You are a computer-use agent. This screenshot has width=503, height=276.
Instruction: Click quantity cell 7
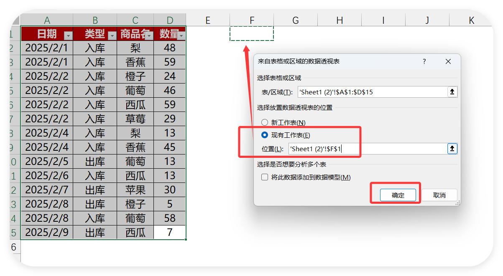click(170, 232)
